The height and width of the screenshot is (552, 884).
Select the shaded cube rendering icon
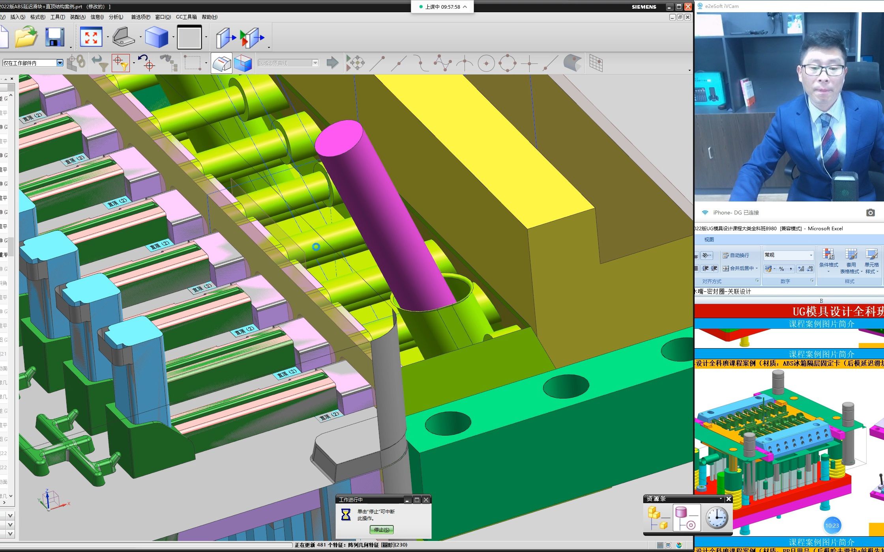coord(157,37)
